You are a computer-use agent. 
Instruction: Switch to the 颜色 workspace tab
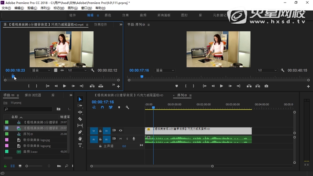108,15
